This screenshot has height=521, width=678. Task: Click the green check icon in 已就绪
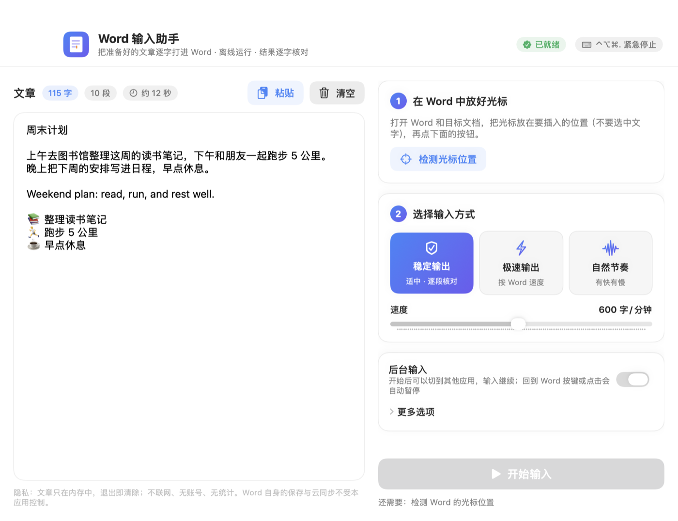[x=527, y=45]
